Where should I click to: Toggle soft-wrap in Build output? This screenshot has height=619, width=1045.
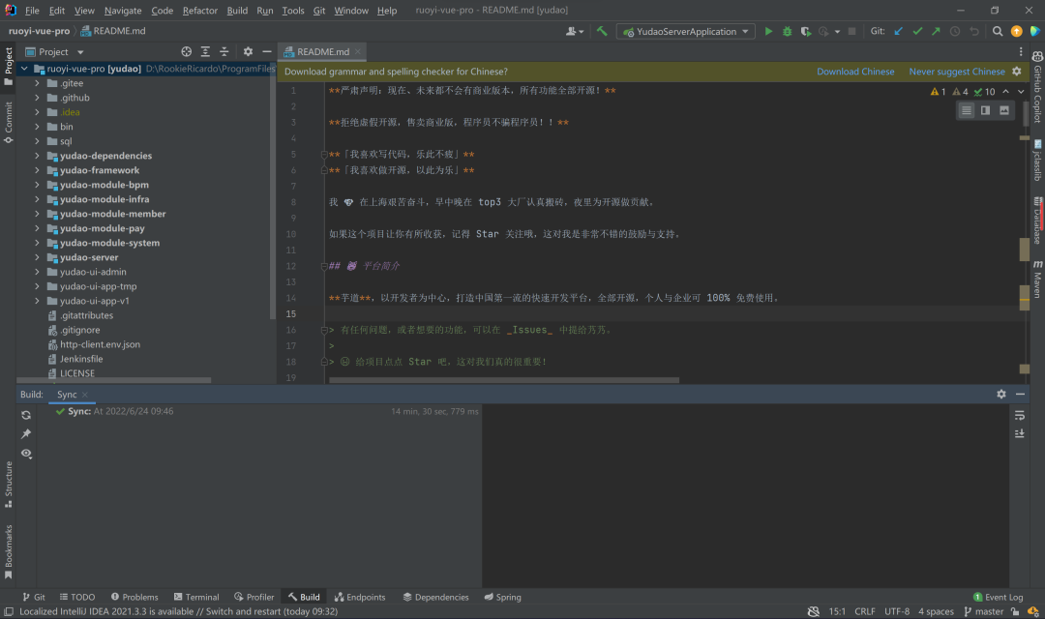point(1020,415)
